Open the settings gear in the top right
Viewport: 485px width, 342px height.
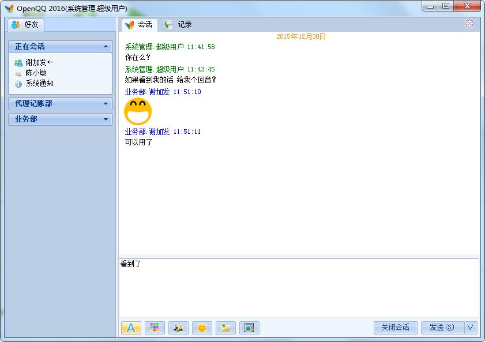469,24
